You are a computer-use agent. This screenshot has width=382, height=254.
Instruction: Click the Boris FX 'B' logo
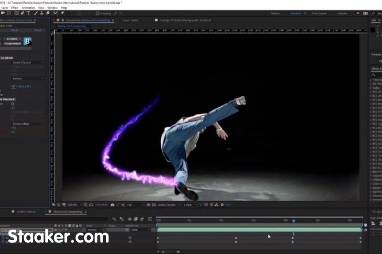click(27, 41)
